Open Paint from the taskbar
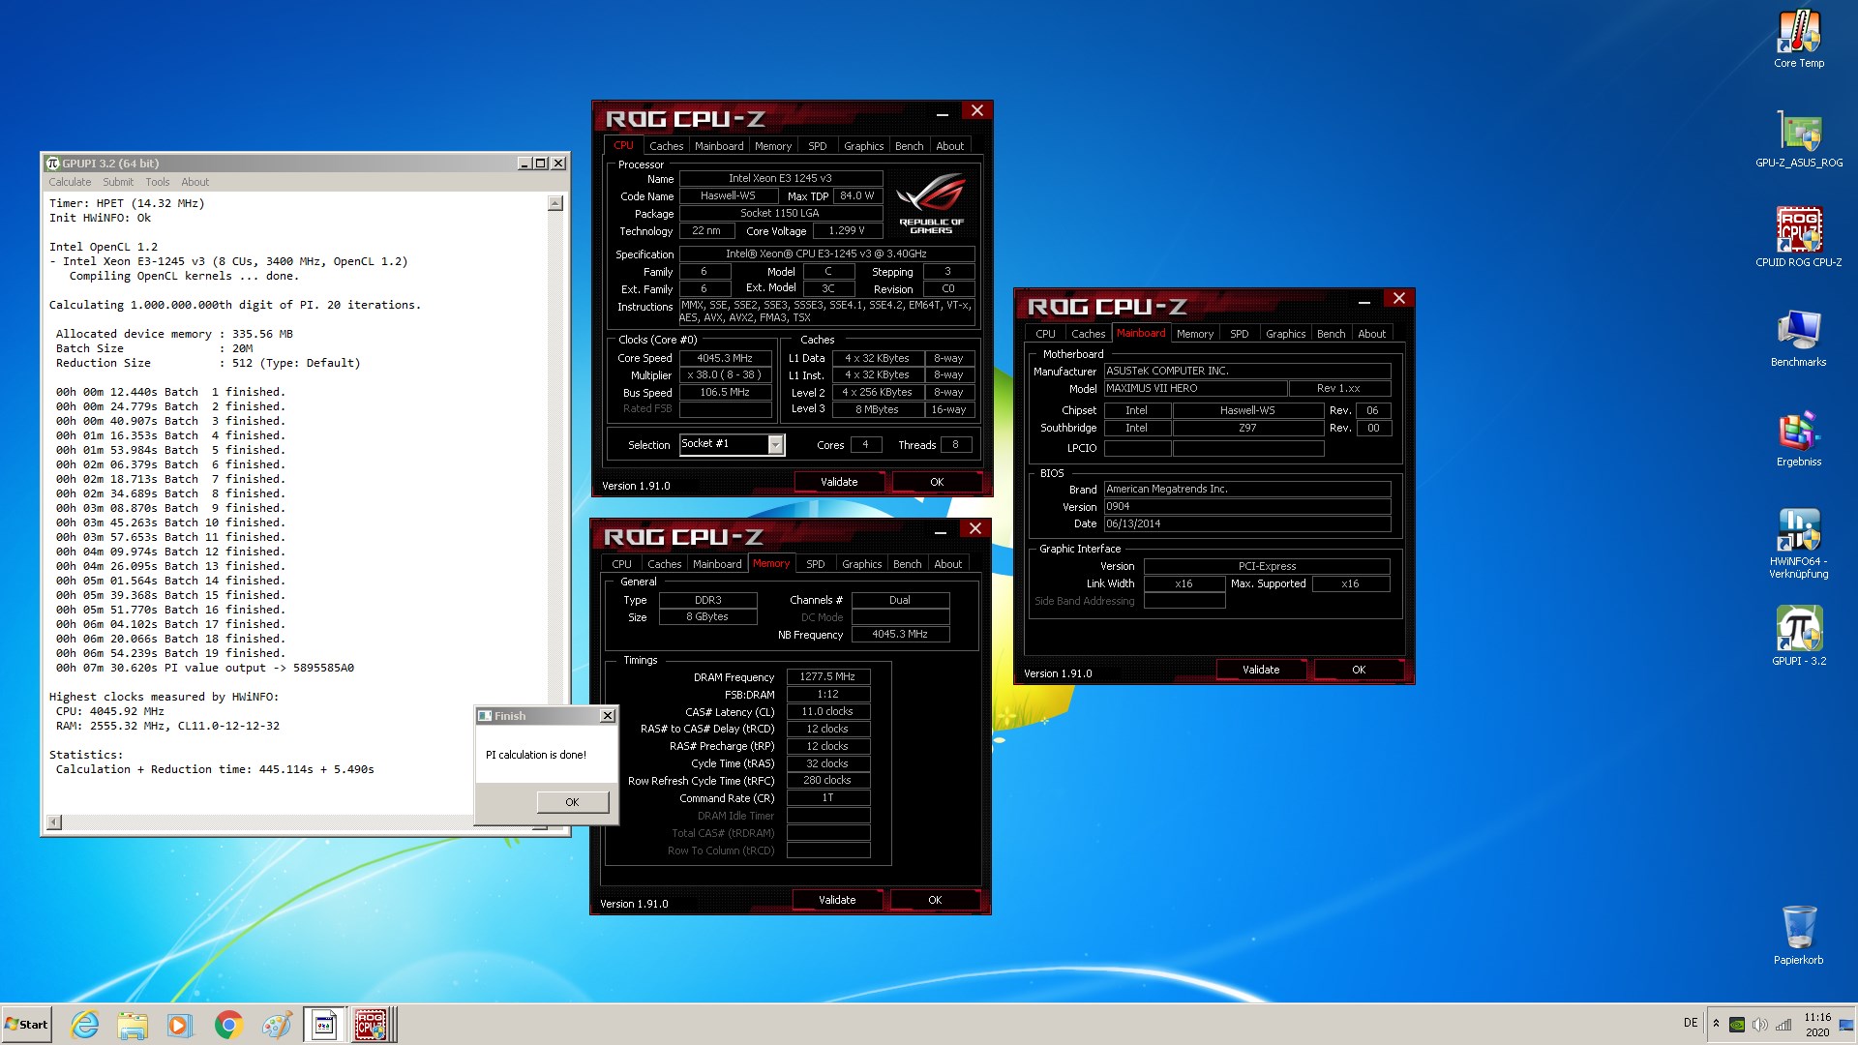 276,1025
